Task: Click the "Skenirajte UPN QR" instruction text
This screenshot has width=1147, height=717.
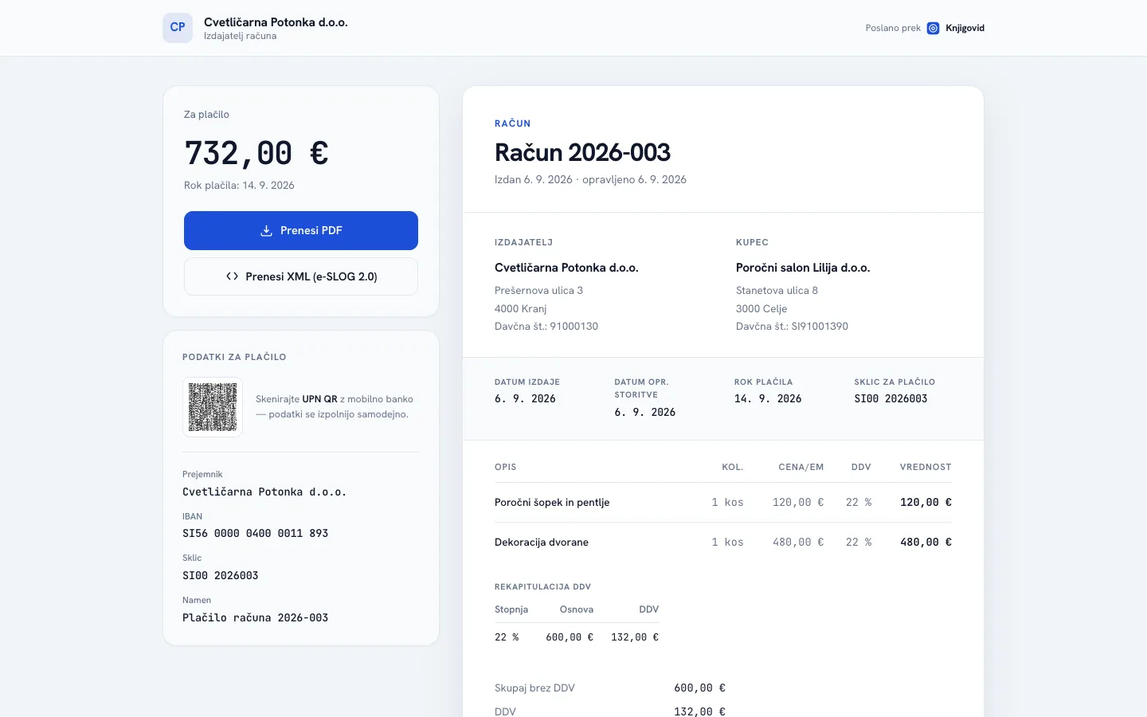Action: 335,406
